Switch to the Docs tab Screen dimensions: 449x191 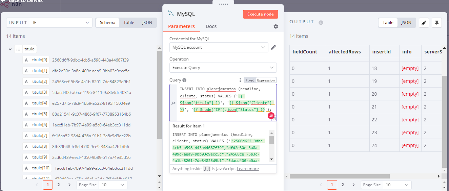coord(211,26)
